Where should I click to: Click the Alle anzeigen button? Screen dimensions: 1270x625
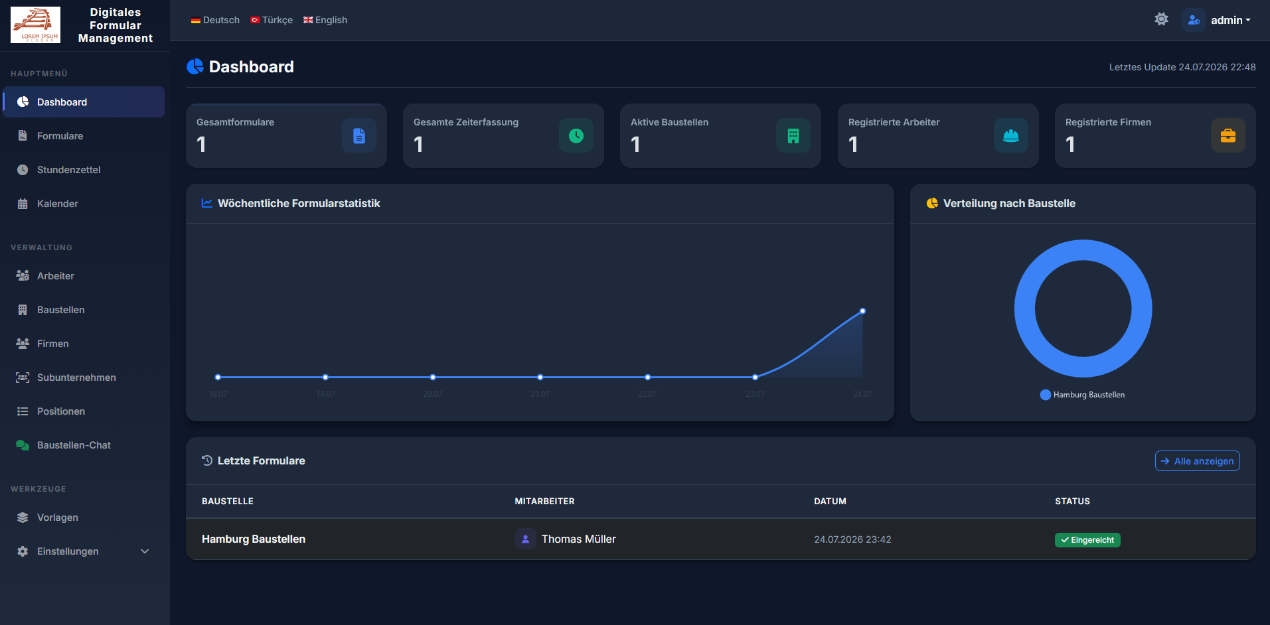pyautogui.click(x=1197, y=460)
